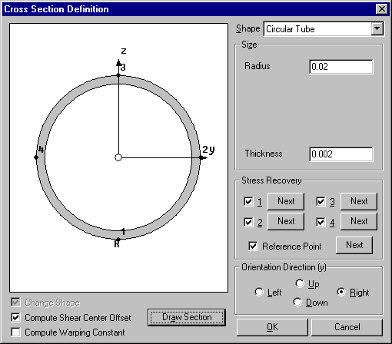Click stress point 4 marker on left of tube

click(x=36, y=157)
